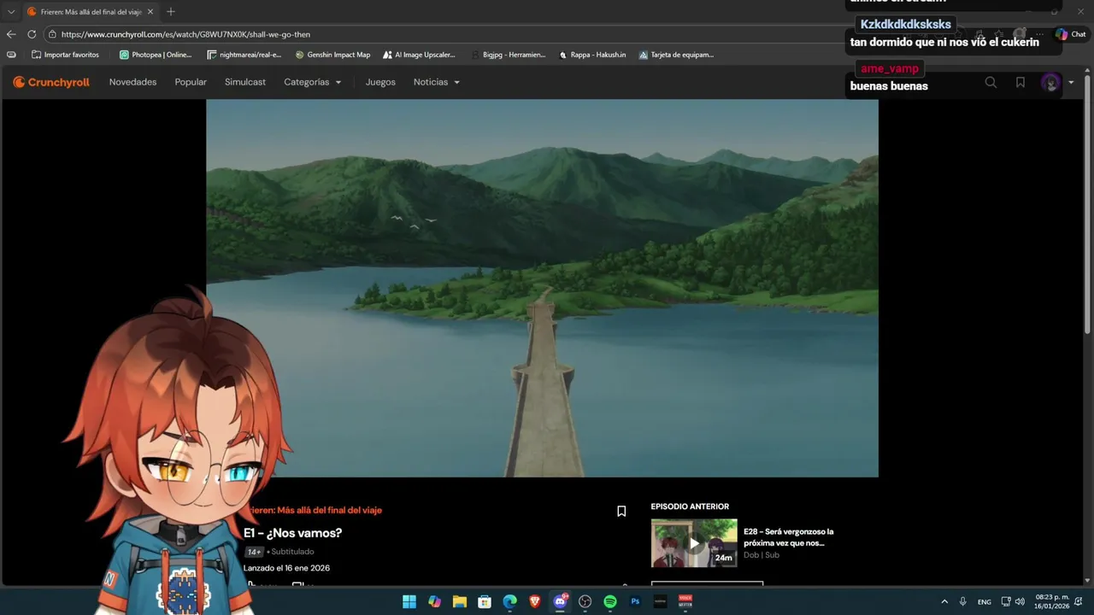Switch to Microsoft Edge in the taskbar

coord(509,601)
